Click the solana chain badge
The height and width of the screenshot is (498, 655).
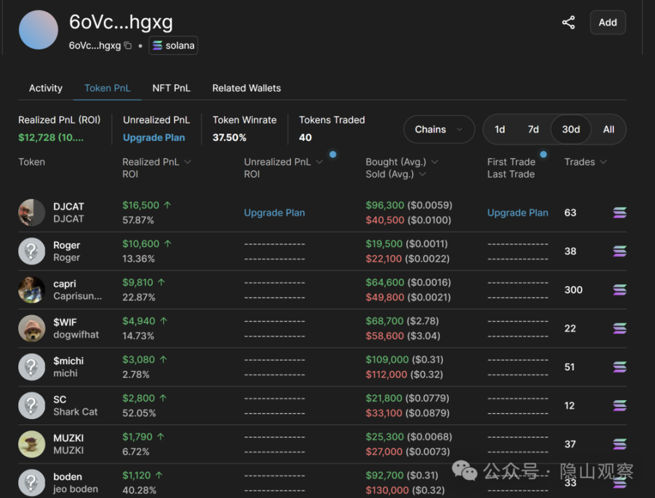[x=173, y=46]
